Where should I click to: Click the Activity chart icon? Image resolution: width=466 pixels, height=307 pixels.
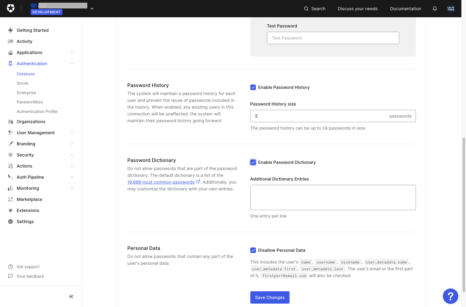point(11,41)
